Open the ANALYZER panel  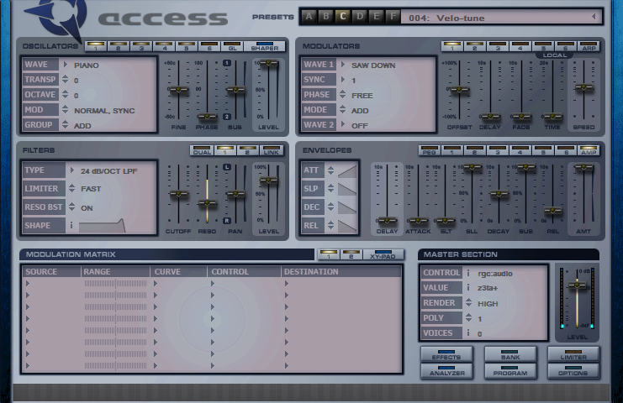(x=446, y=371)
